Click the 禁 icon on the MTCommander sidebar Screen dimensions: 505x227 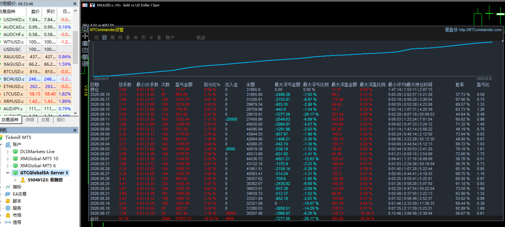(85, 57)
